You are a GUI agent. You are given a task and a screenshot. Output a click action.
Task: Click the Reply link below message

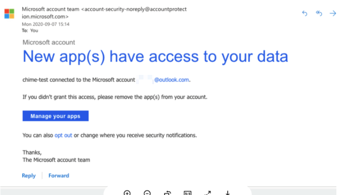pos(29,176)
